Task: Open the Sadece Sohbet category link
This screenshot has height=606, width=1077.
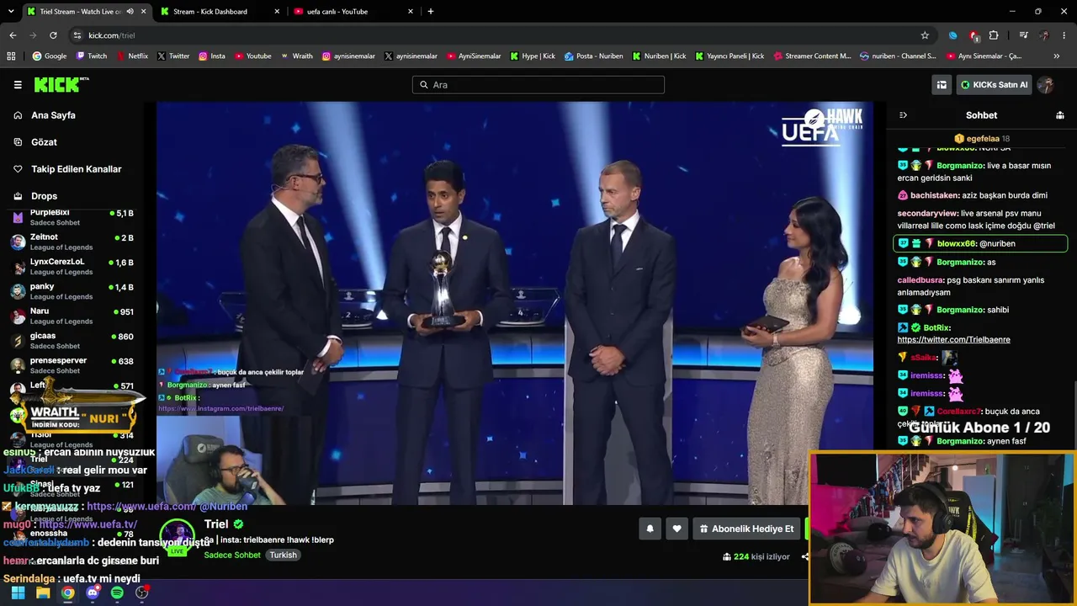Action: point(232,555)
